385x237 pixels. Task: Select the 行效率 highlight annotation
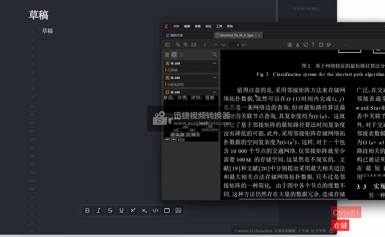(x=191, y=67)
